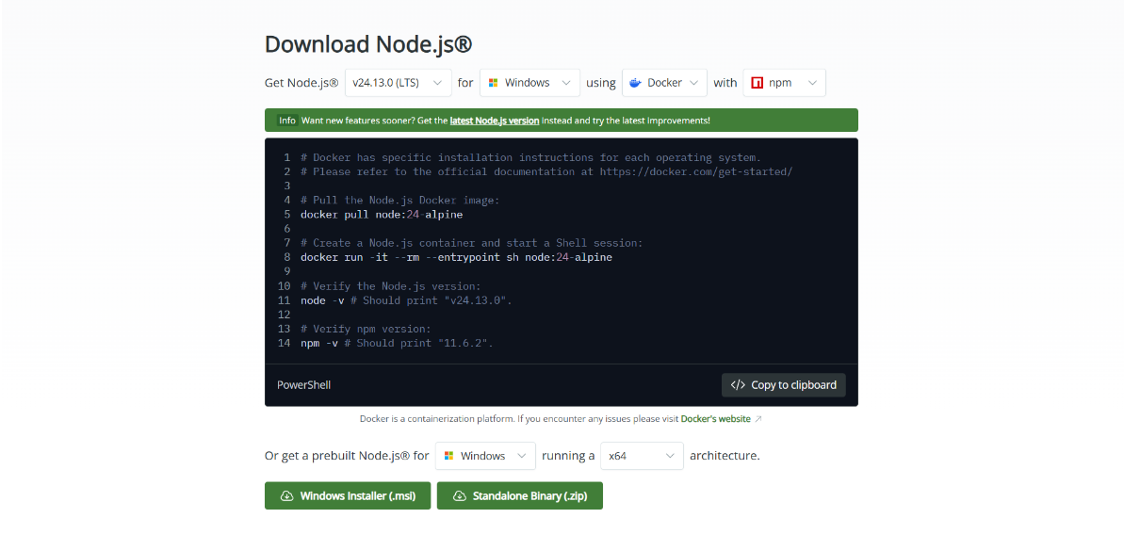Click the download icon on Windows Installer button
Image resolution: width=1124 pixels, height=534 pixels.
tap(287, 496)
